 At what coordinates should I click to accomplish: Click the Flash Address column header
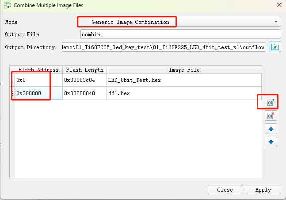coord(38,70)
